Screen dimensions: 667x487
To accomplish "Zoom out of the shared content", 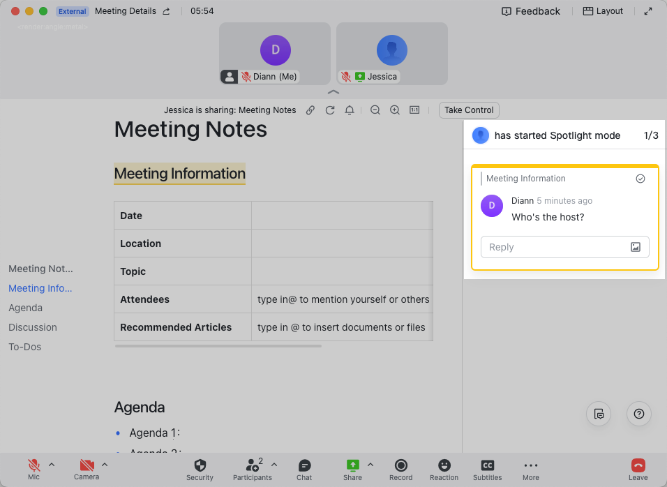I will pos(375,110).
